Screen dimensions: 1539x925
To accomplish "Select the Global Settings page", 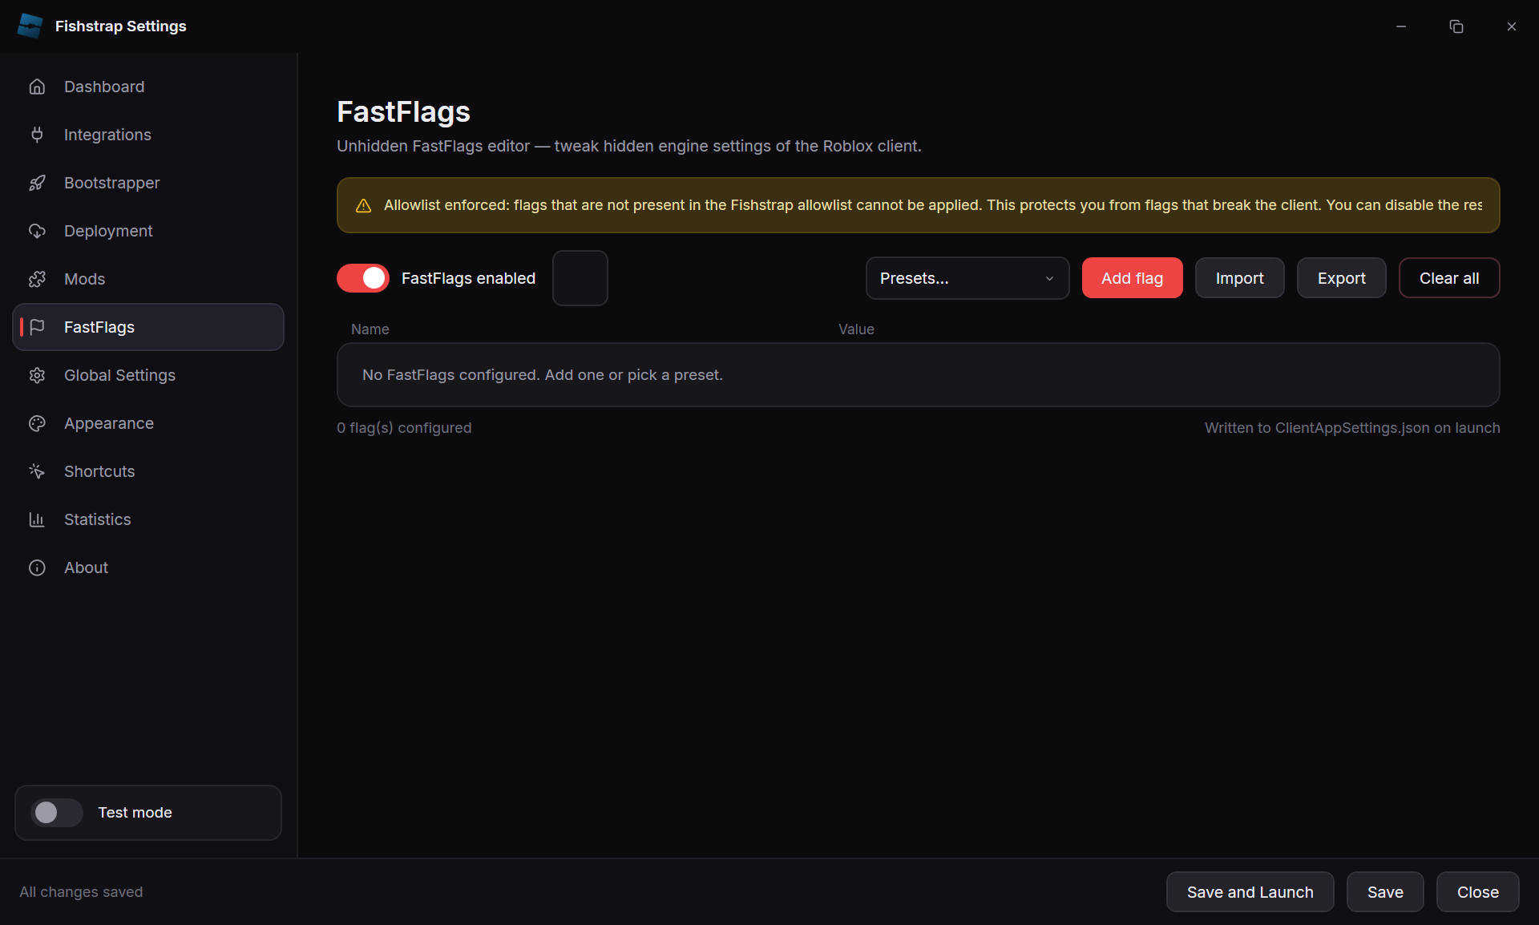I will [x=148, y=375].
